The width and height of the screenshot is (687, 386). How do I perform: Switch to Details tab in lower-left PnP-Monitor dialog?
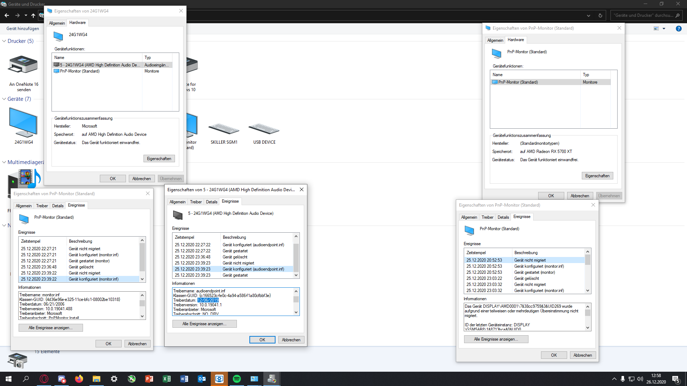[x=58, y=206]
